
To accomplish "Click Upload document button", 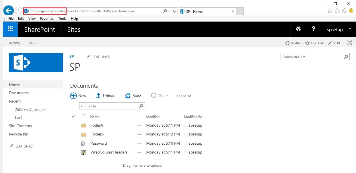I will point(106,96).
